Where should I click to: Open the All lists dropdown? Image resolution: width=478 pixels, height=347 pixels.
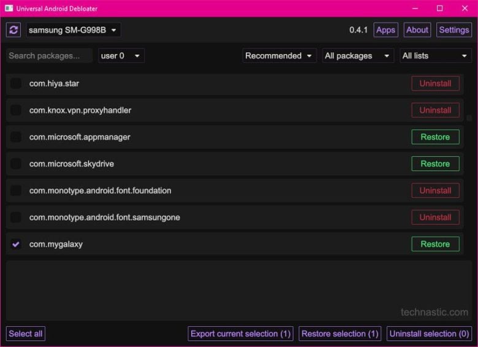tap(435, 56)
